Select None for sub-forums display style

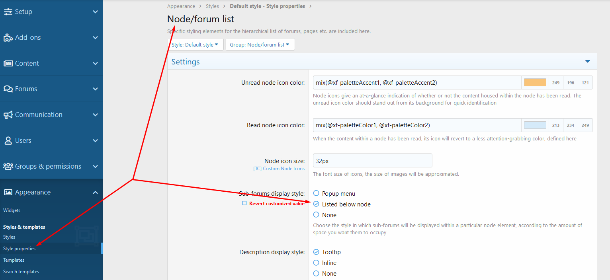pyautogui.click(x=316, y=215)
